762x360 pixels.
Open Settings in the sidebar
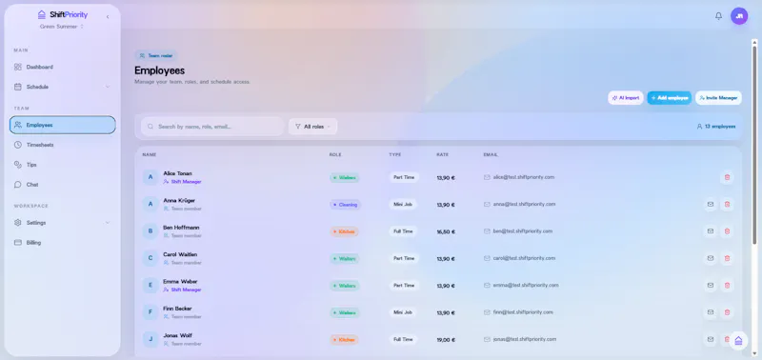pos(62,223)
